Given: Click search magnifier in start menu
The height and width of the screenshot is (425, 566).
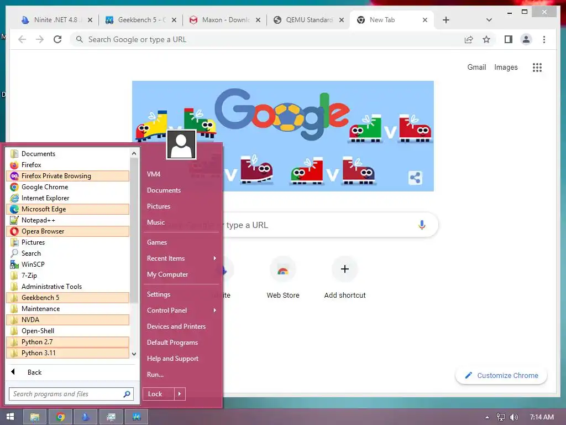Looking at the screenshot, I should click(127, 394).
